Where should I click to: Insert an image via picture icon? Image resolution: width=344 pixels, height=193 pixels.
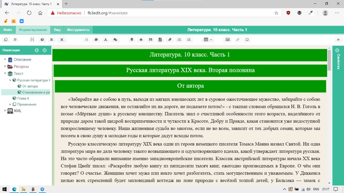click(x=228, y=40)
